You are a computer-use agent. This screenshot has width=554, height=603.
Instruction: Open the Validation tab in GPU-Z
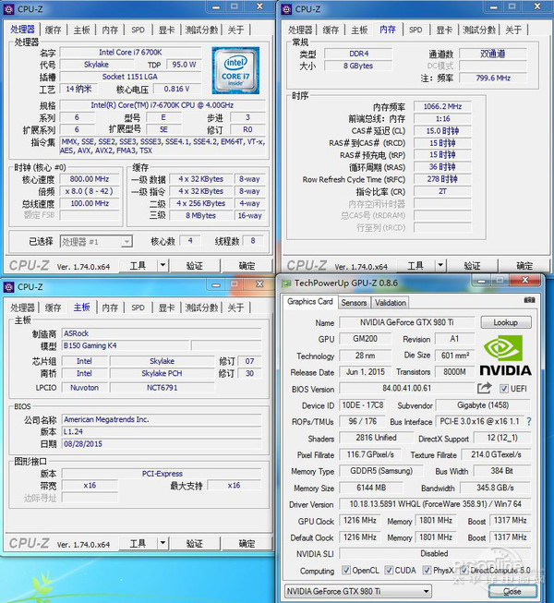point(391,303)
